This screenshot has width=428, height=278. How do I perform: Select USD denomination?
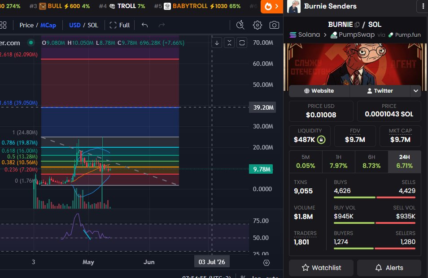(75, 26)
